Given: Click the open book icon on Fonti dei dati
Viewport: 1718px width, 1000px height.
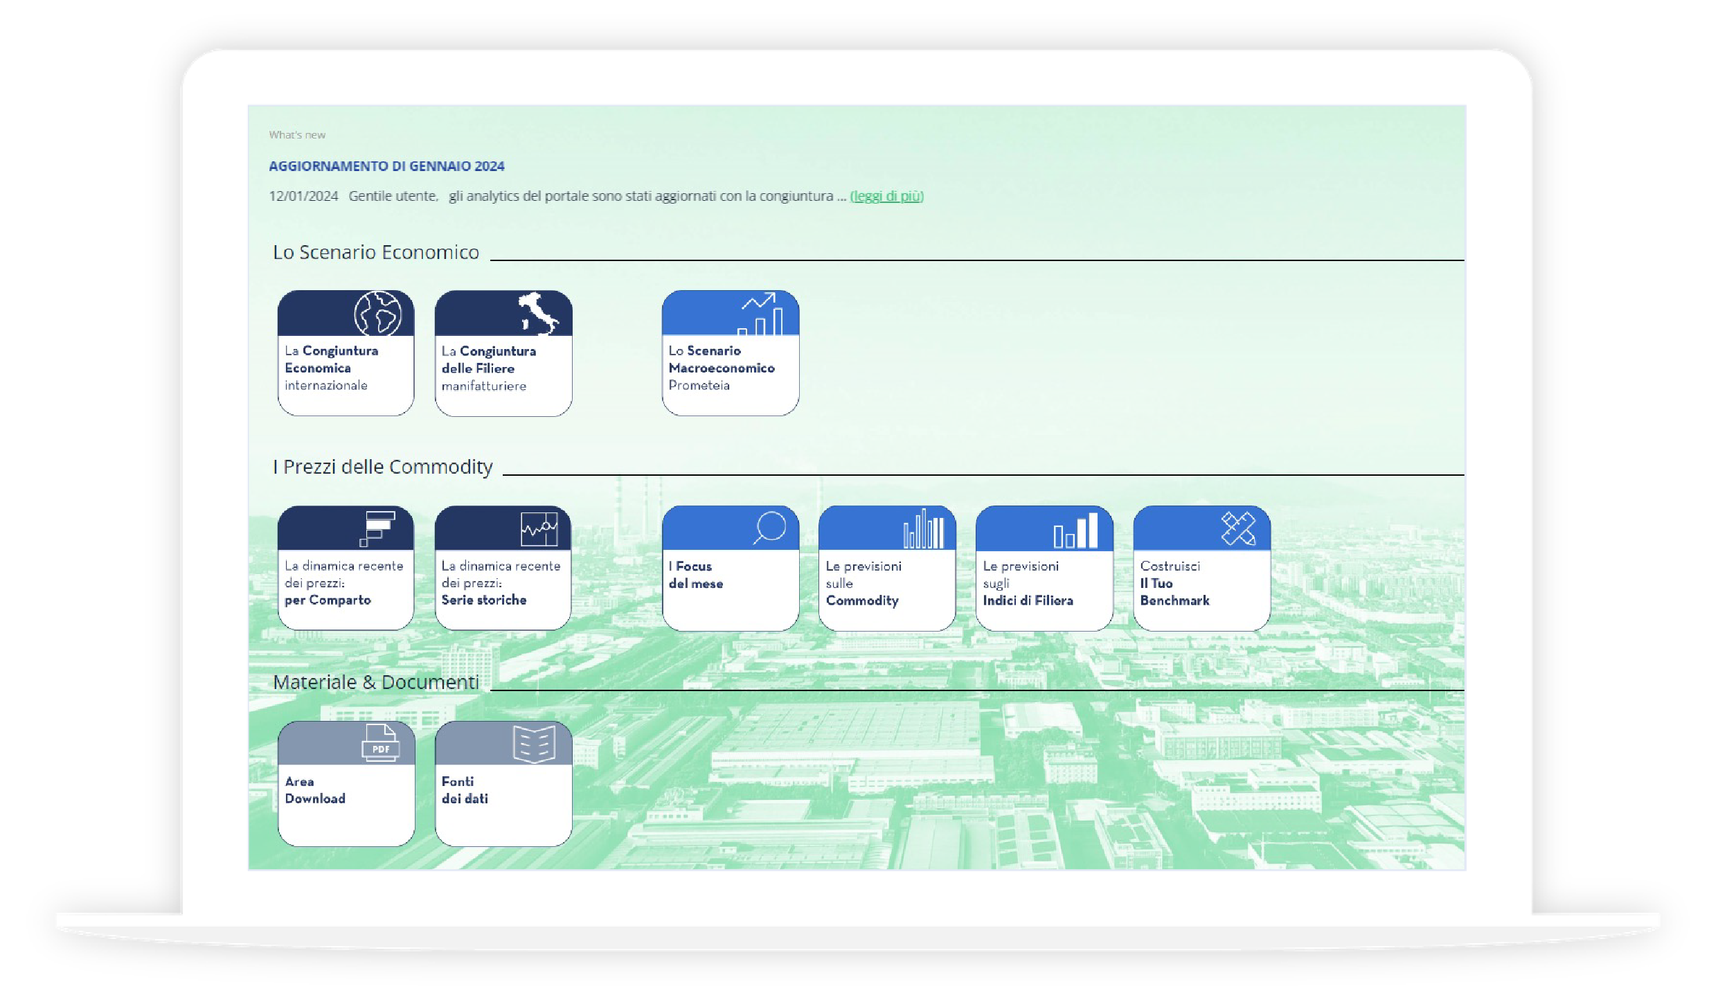Looking at the screenshot, I should pyautogui.click(x=534, y=744).
